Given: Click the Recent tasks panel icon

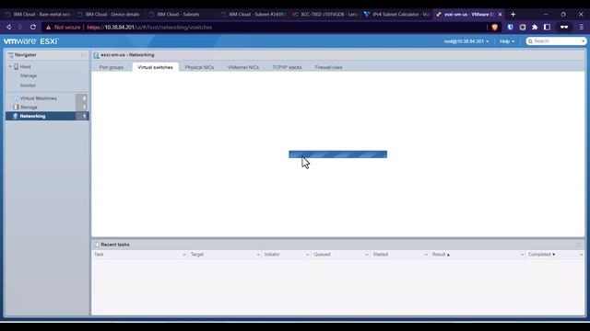Looking at the screenshot, I should [x=97, y=245].
